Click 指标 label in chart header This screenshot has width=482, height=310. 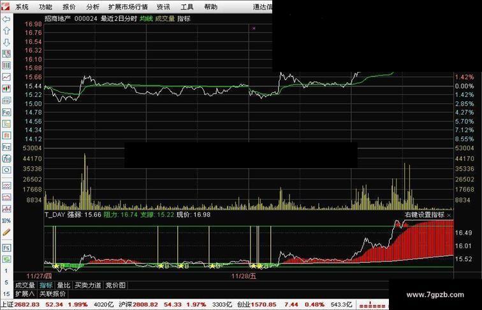click(184, 18)
